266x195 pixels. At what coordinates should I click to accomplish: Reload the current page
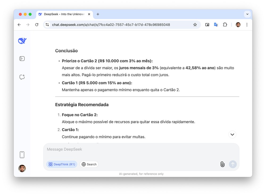tap(37, 25)
